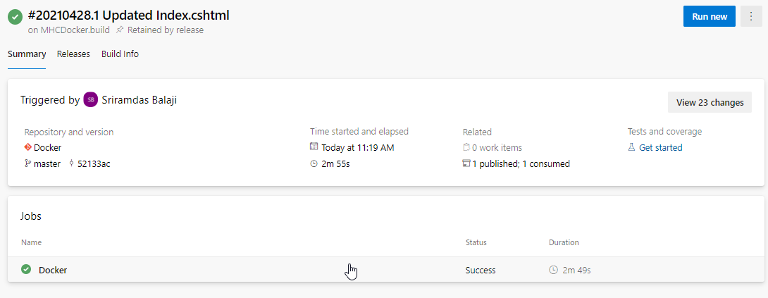
Task: Click the Run new button
Action: 710,16
